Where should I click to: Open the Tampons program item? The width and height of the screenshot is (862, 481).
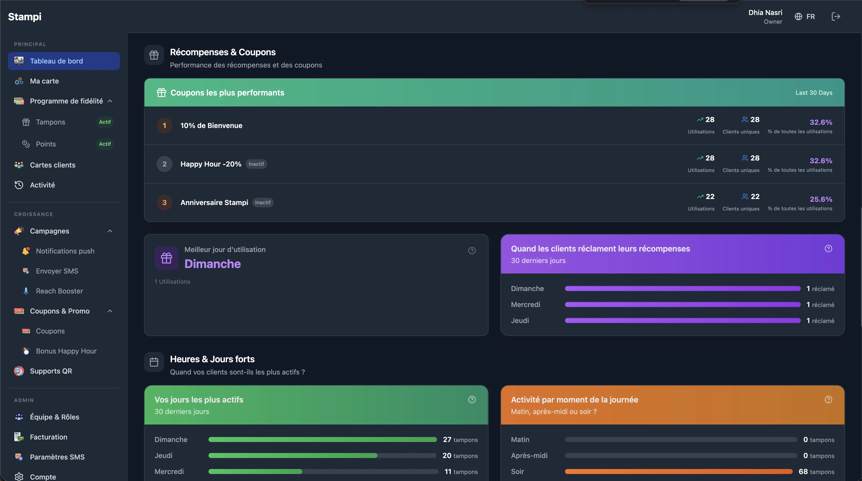(x=50, y=122)
